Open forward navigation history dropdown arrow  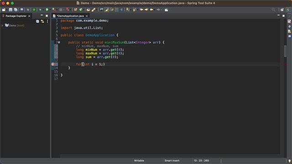point(161,10)
